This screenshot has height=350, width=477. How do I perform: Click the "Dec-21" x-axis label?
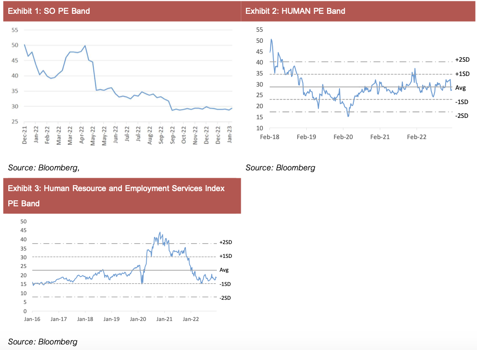pos(24,135)
